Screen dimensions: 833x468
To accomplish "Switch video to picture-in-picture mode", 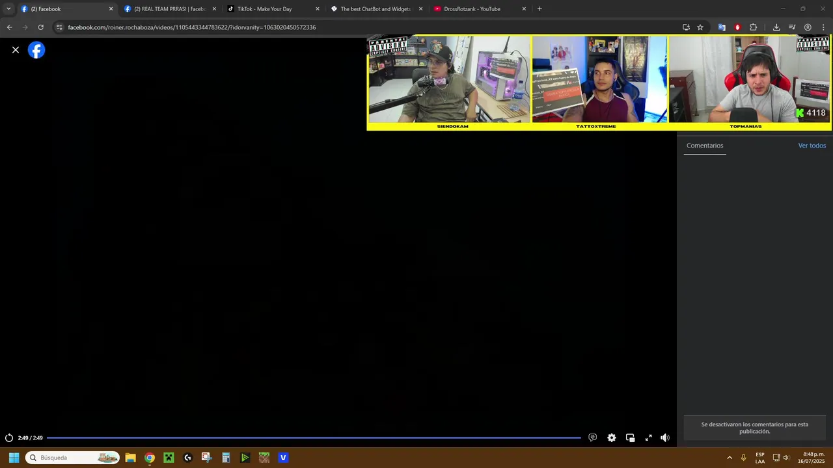I will (630, 438).
